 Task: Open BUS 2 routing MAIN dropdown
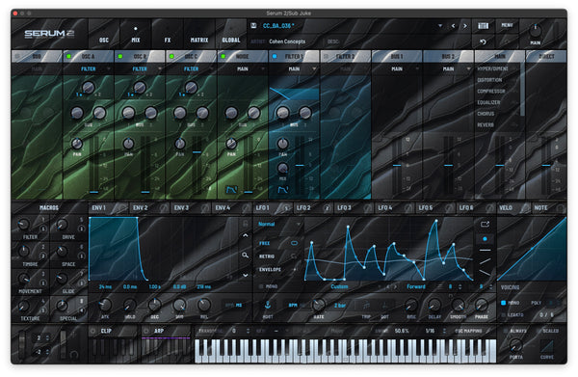pyautogui.click(x=449, y=69)
